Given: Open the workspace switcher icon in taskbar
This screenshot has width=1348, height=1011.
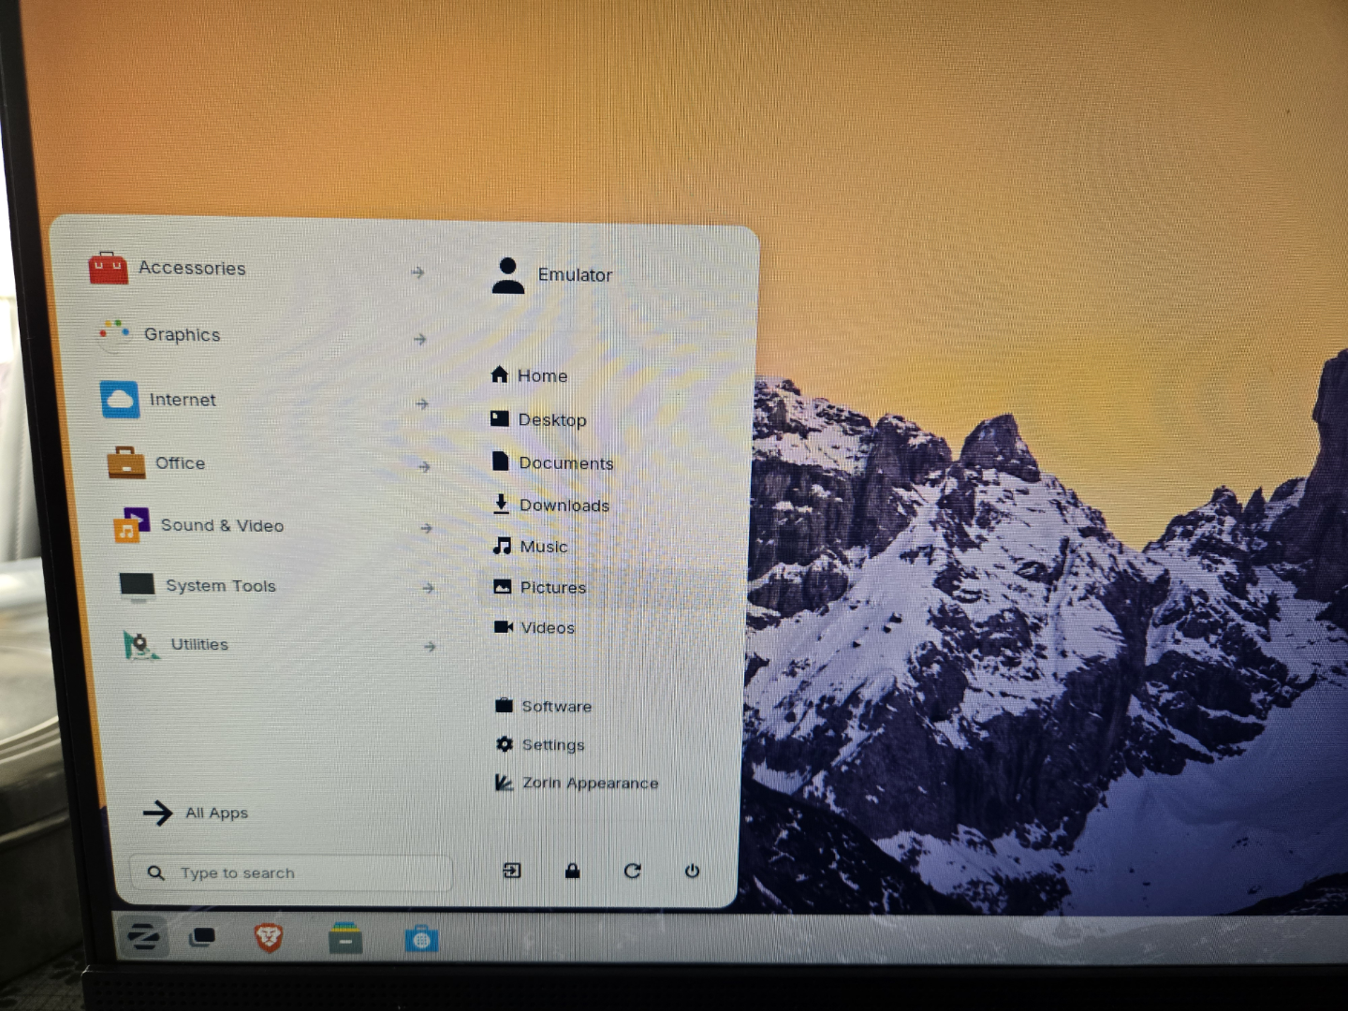Looking at the screenshot, I should [202, 936].
